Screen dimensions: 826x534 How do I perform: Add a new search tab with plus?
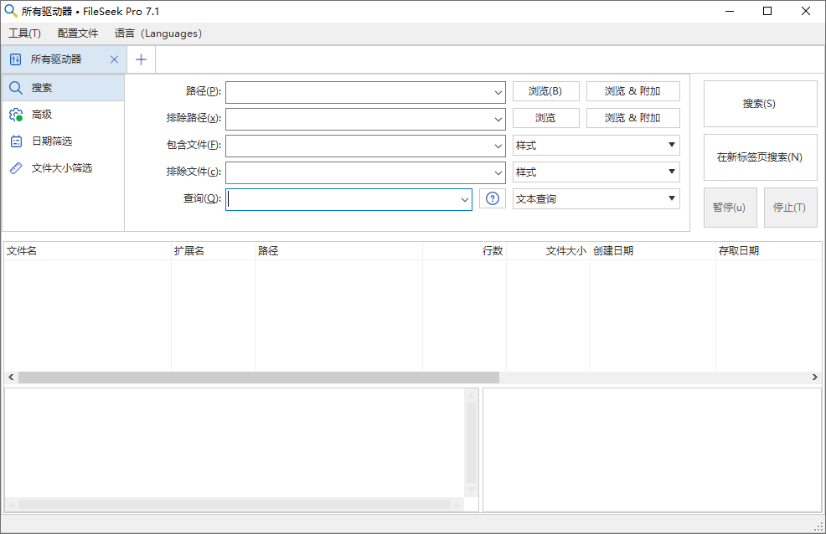pyautogui.click(x=141, y=59)
